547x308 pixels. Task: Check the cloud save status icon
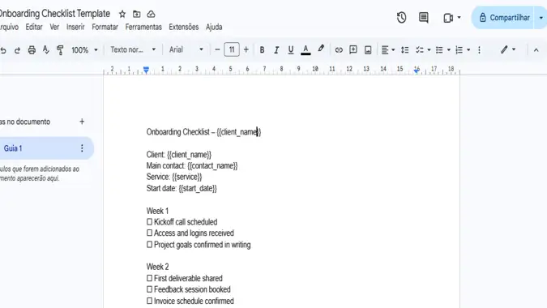point(151,14)
